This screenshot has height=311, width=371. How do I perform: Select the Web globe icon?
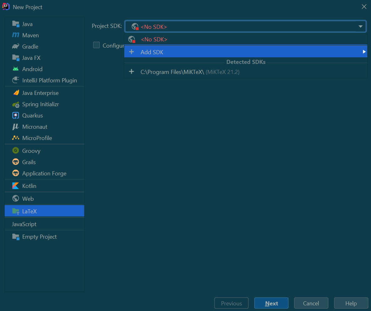coord(16,198)
